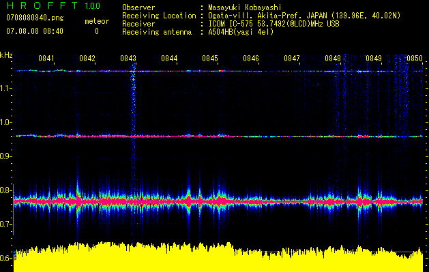This screenshot has height=272, width=429.
Task: Click the 0848 time tick label
Action: click(x=333, y=59)
